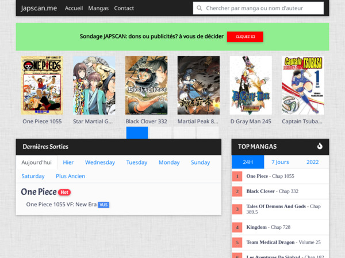Open One Piece 1055 VF: New Era chapter
Viewport: 345px width, 258px height.
(61, 205)
